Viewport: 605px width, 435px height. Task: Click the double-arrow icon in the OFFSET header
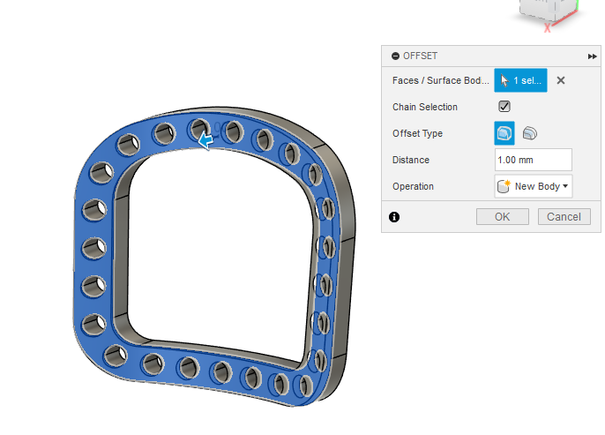pyautogui.click(x=592, y=56)
